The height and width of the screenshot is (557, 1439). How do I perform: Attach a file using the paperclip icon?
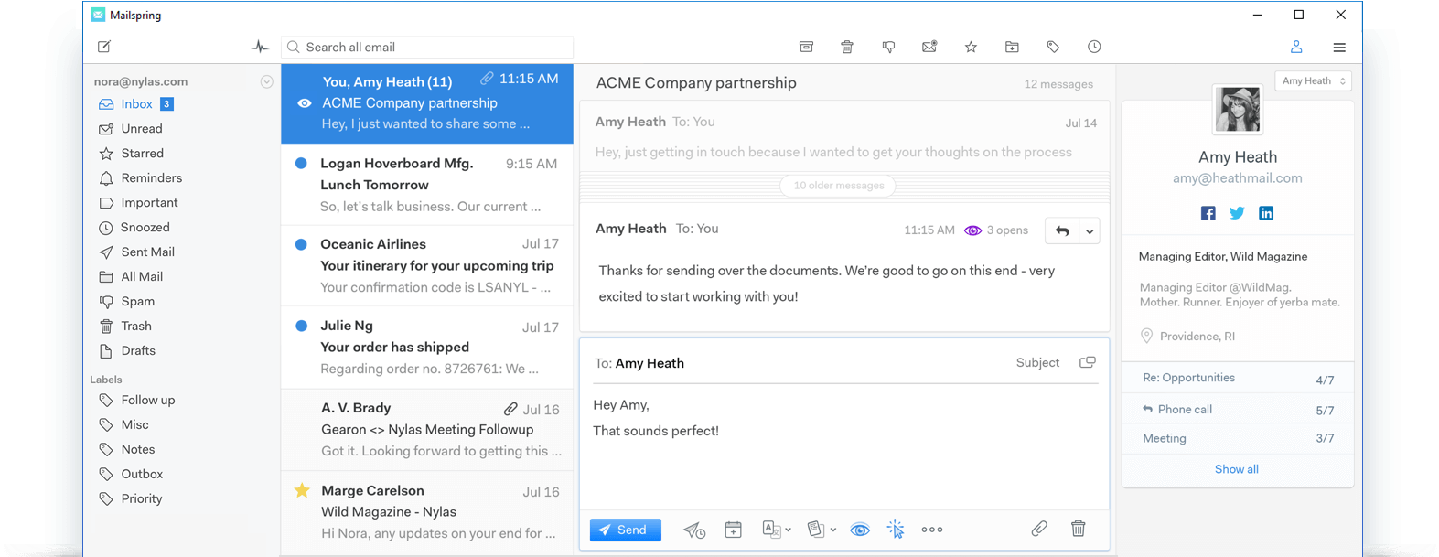pos(1039,529)
